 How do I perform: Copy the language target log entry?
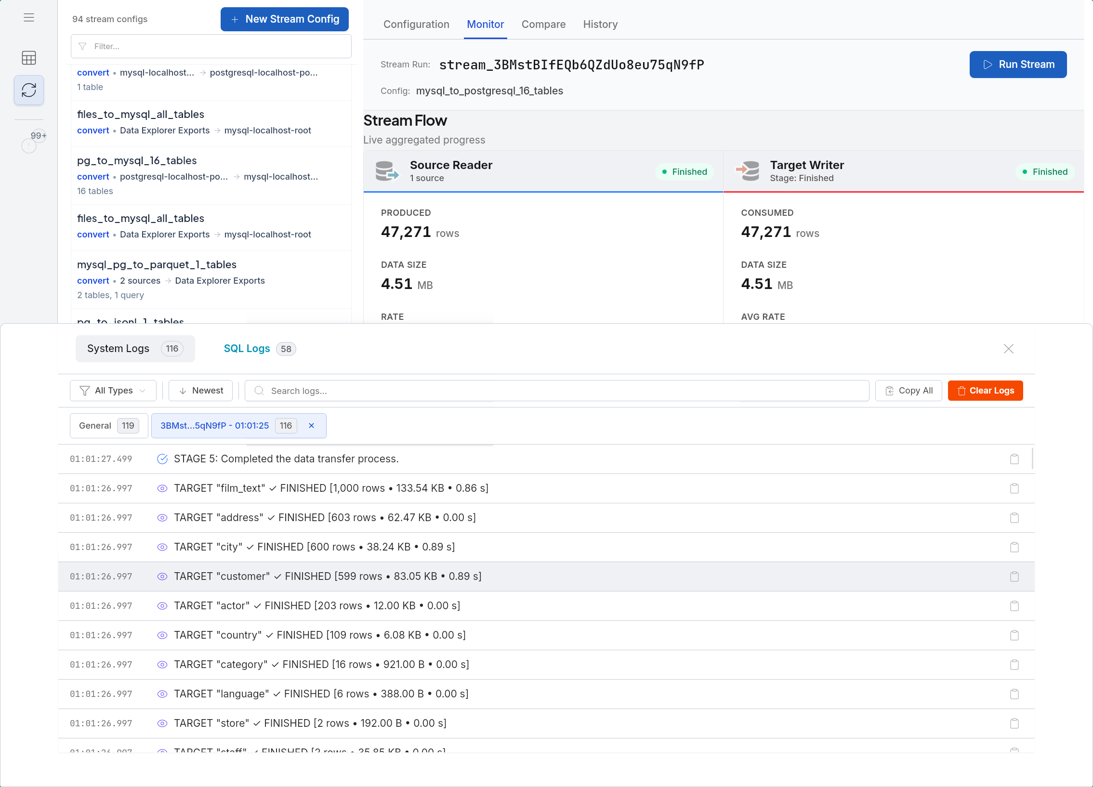click(x=1014, y=694)
